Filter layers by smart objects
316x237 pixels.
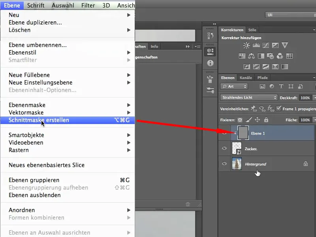tap(300, 87)
